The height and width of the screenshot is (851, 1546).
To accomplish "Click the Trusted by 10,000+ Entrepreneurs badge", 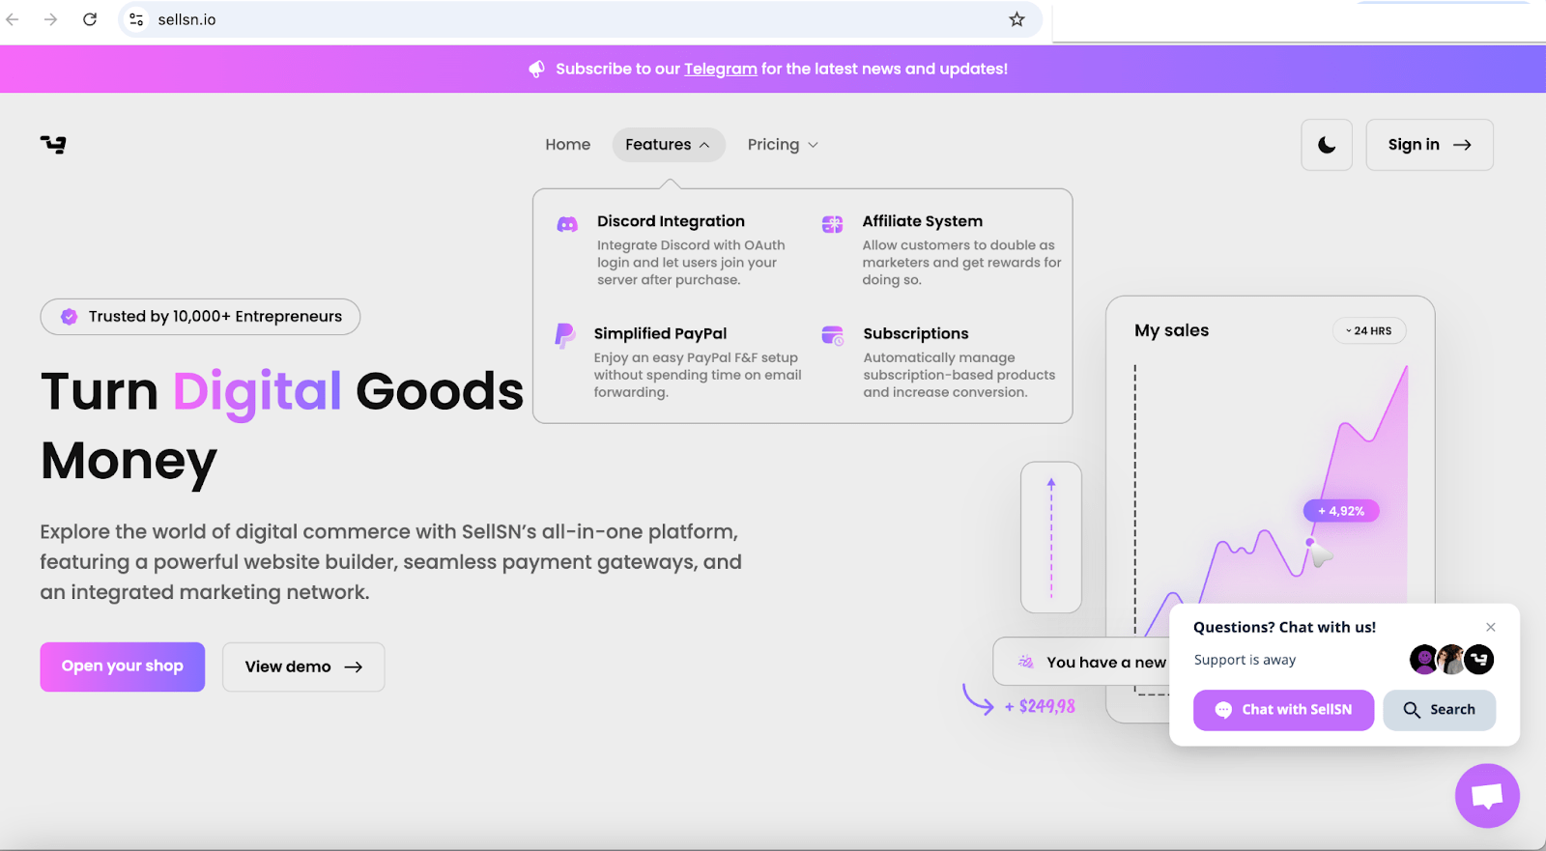I will tap(200, 317).
